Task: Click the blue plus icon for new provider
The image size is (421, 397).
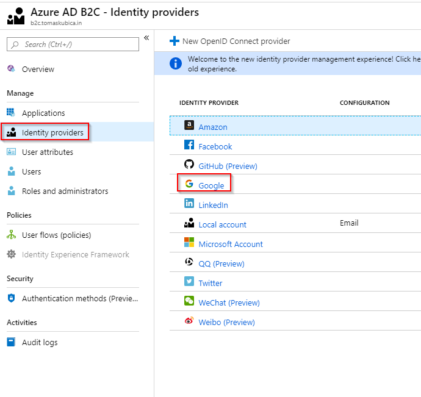Action: pos(175,41)
